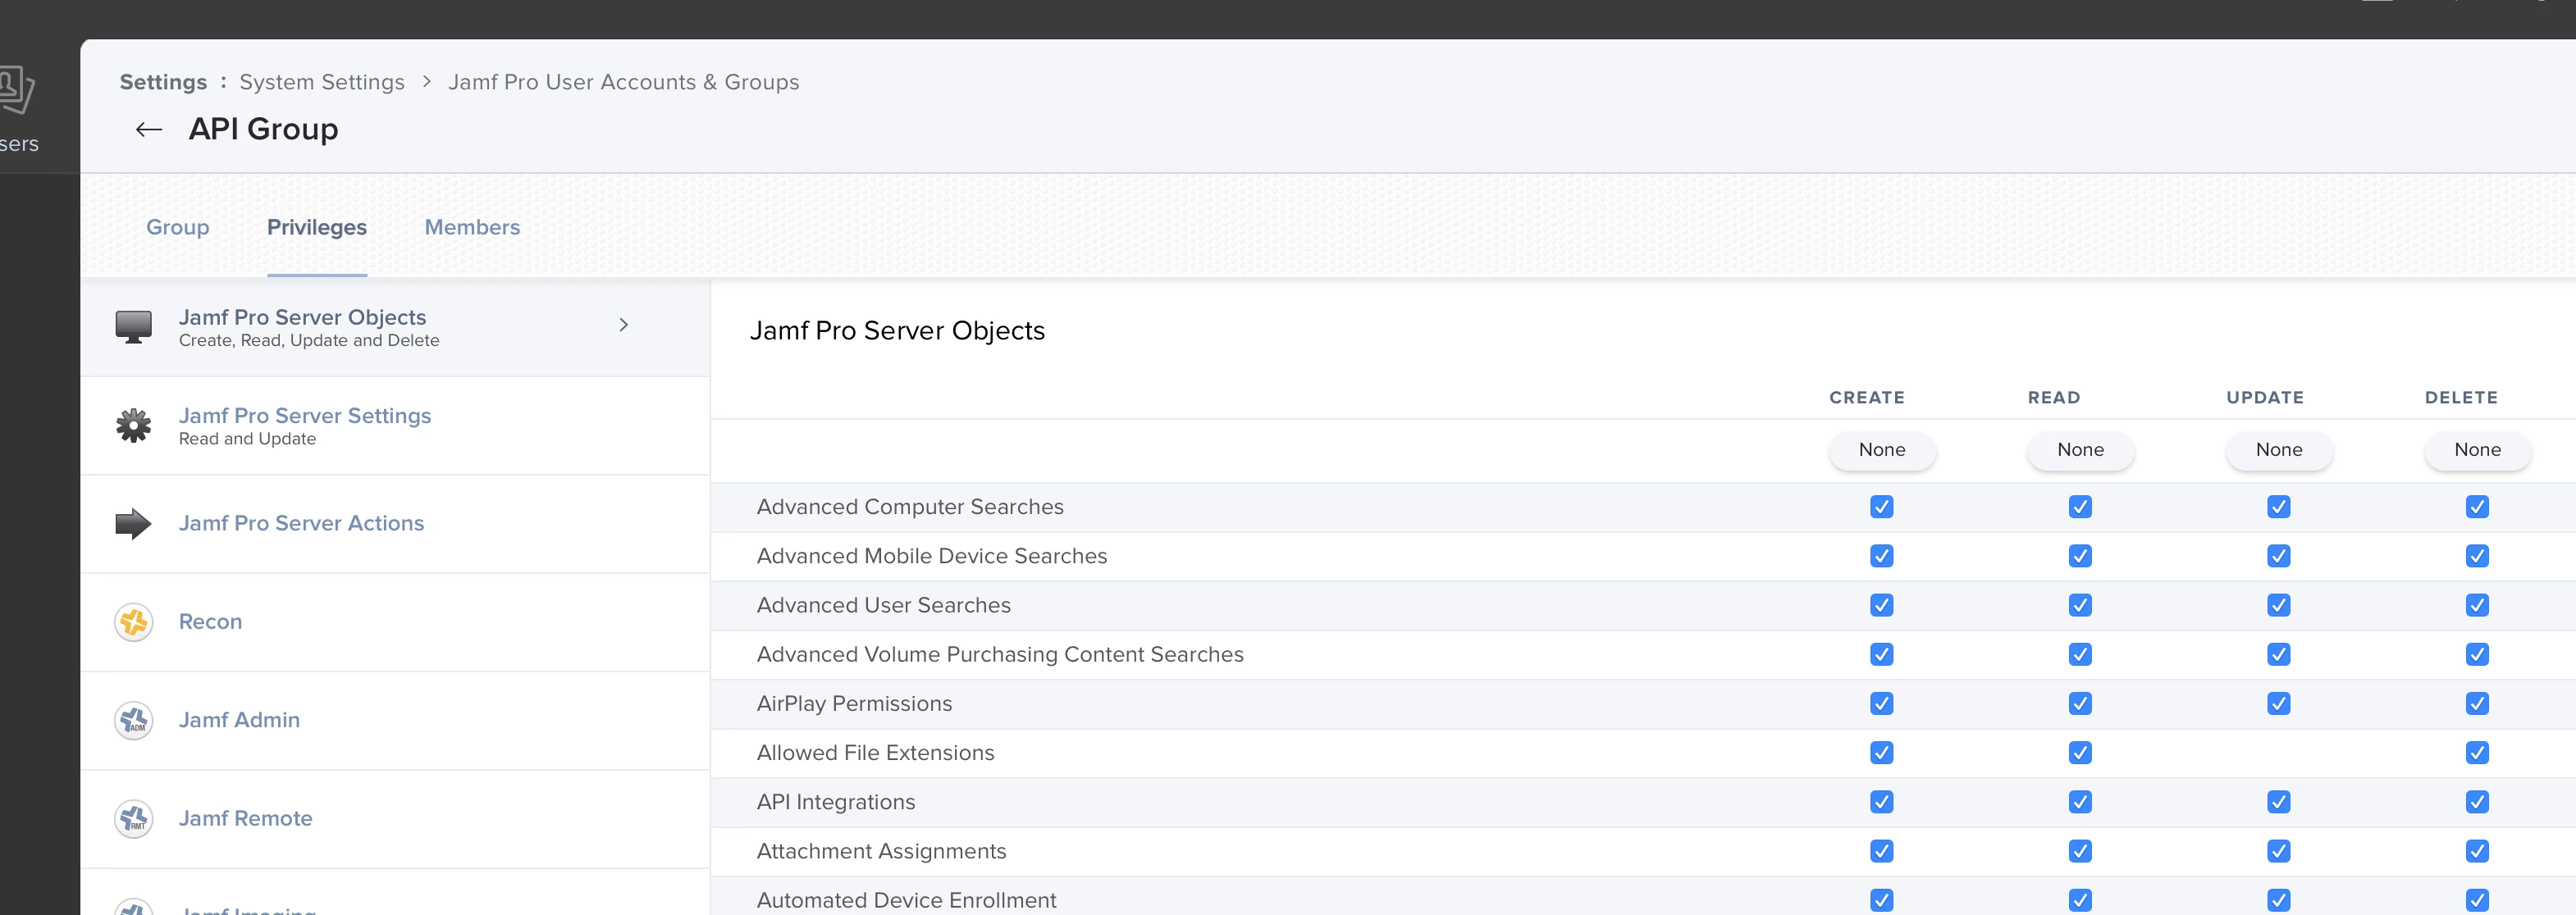
Task: Toggle Delete for Advanced Mobile Device Searches
Action: (x=2477, y=555)
